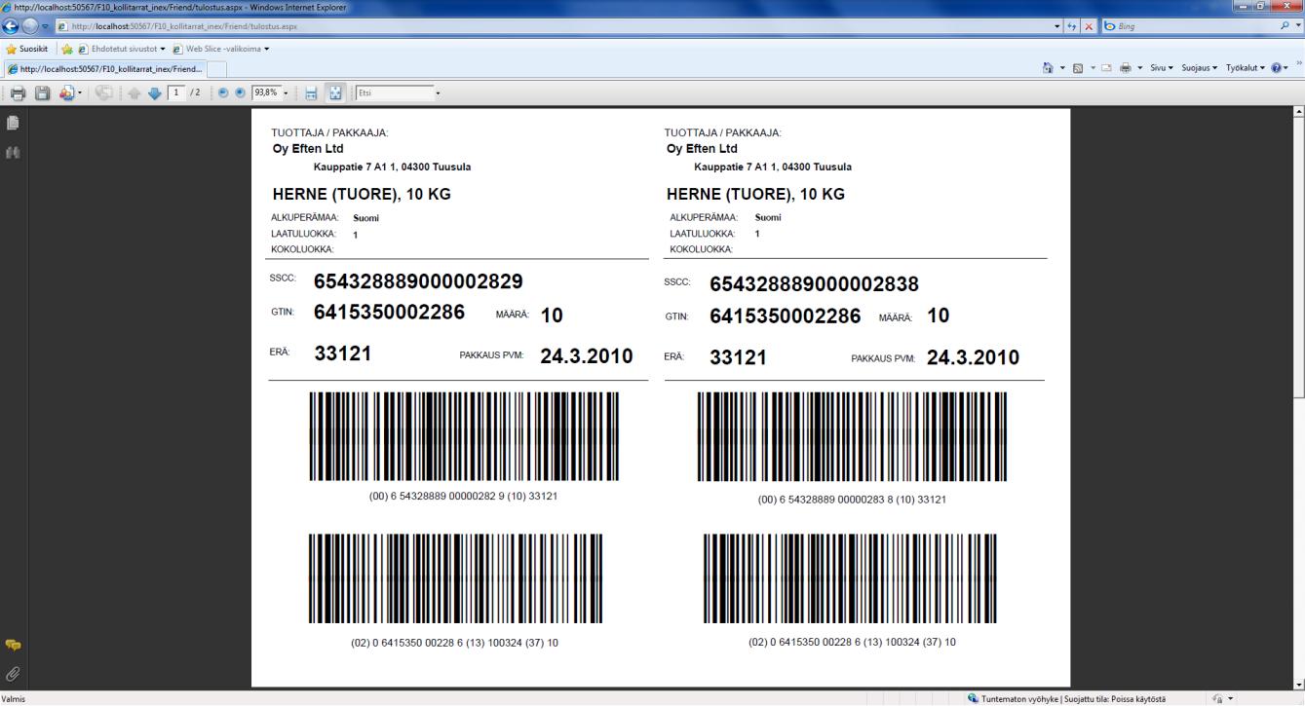
Task: Click the Etsi find field
Action: coord(394,93)
